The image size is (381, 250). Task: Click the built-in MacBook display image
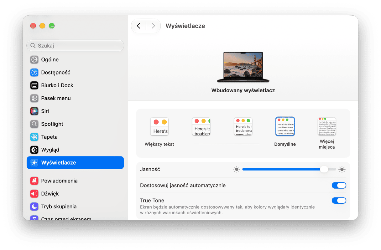tap(243, 67)
